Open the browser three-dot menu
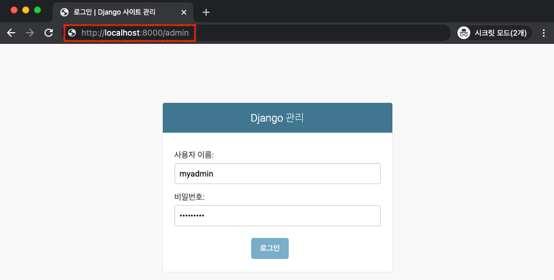Image resolution: width=554 pixels, height=280 pixels. (543, 33)
